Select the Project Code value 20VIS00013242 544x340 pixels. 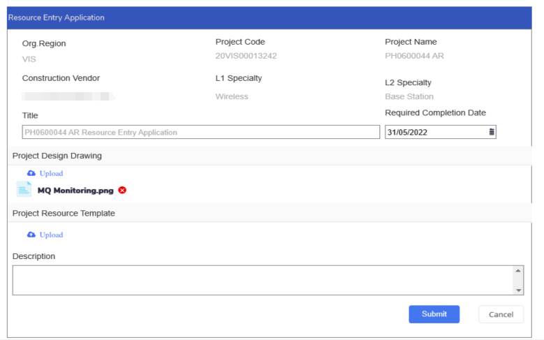246,56
